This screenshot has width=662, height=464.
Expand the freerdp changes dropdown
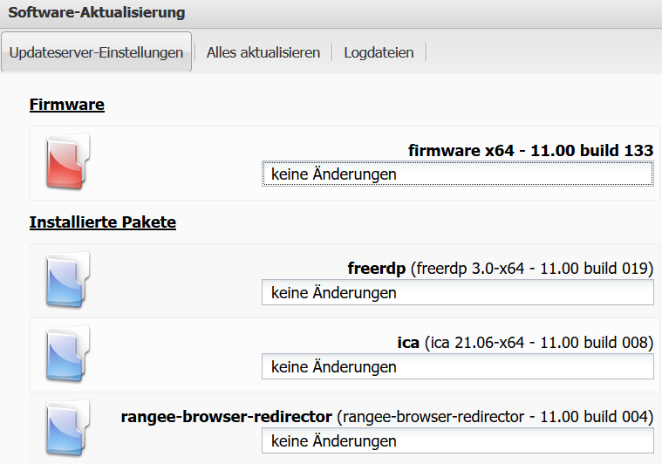457,293
